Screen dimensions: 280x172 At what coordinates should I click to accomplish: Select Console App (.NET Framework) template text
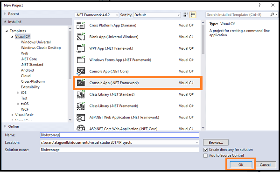[114, 83]
